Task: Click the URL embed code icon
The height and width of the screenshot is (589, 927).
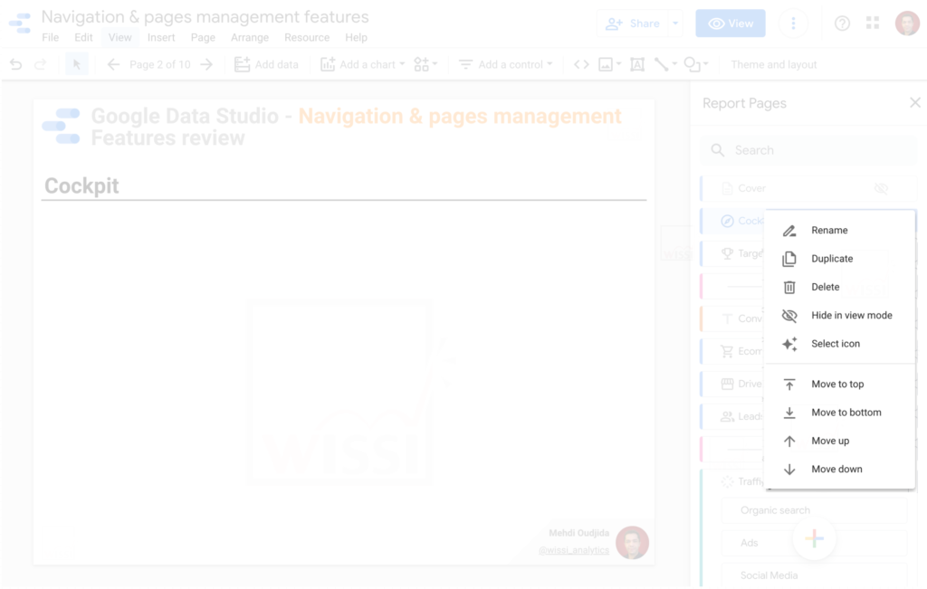Action: coord(581,64)
